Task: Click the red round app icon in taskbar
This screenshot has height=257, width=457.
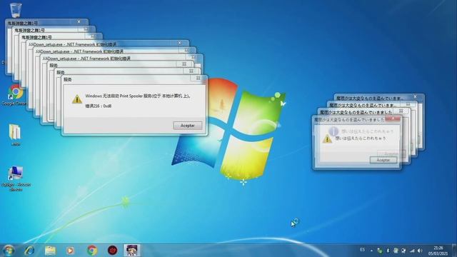Action: [x=113, y=251]
